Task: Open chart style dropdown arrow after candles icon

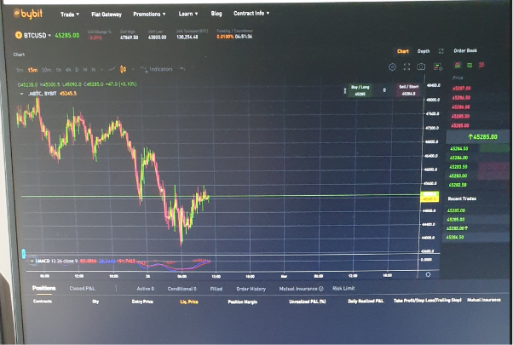Action: [132, 69]
